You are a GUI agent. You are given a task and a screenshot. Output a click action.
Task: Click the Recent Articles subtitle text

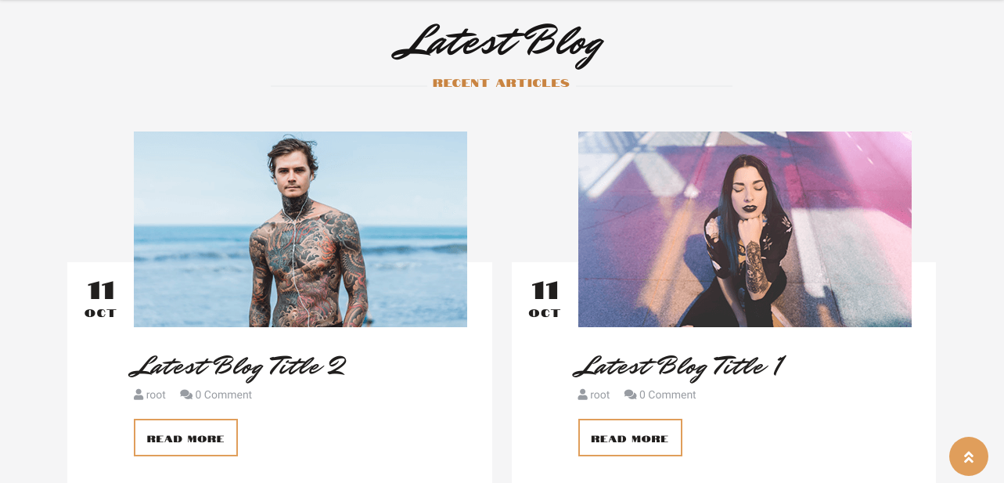tap(501, 83)
